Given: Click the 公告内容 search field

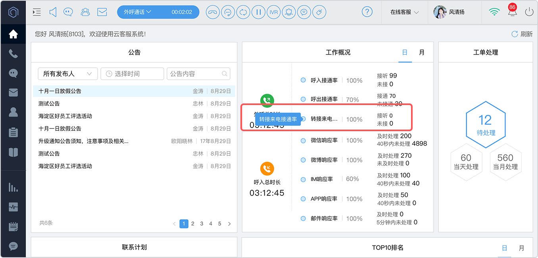Looking at the screenshot, I should (x=198, y=74).
